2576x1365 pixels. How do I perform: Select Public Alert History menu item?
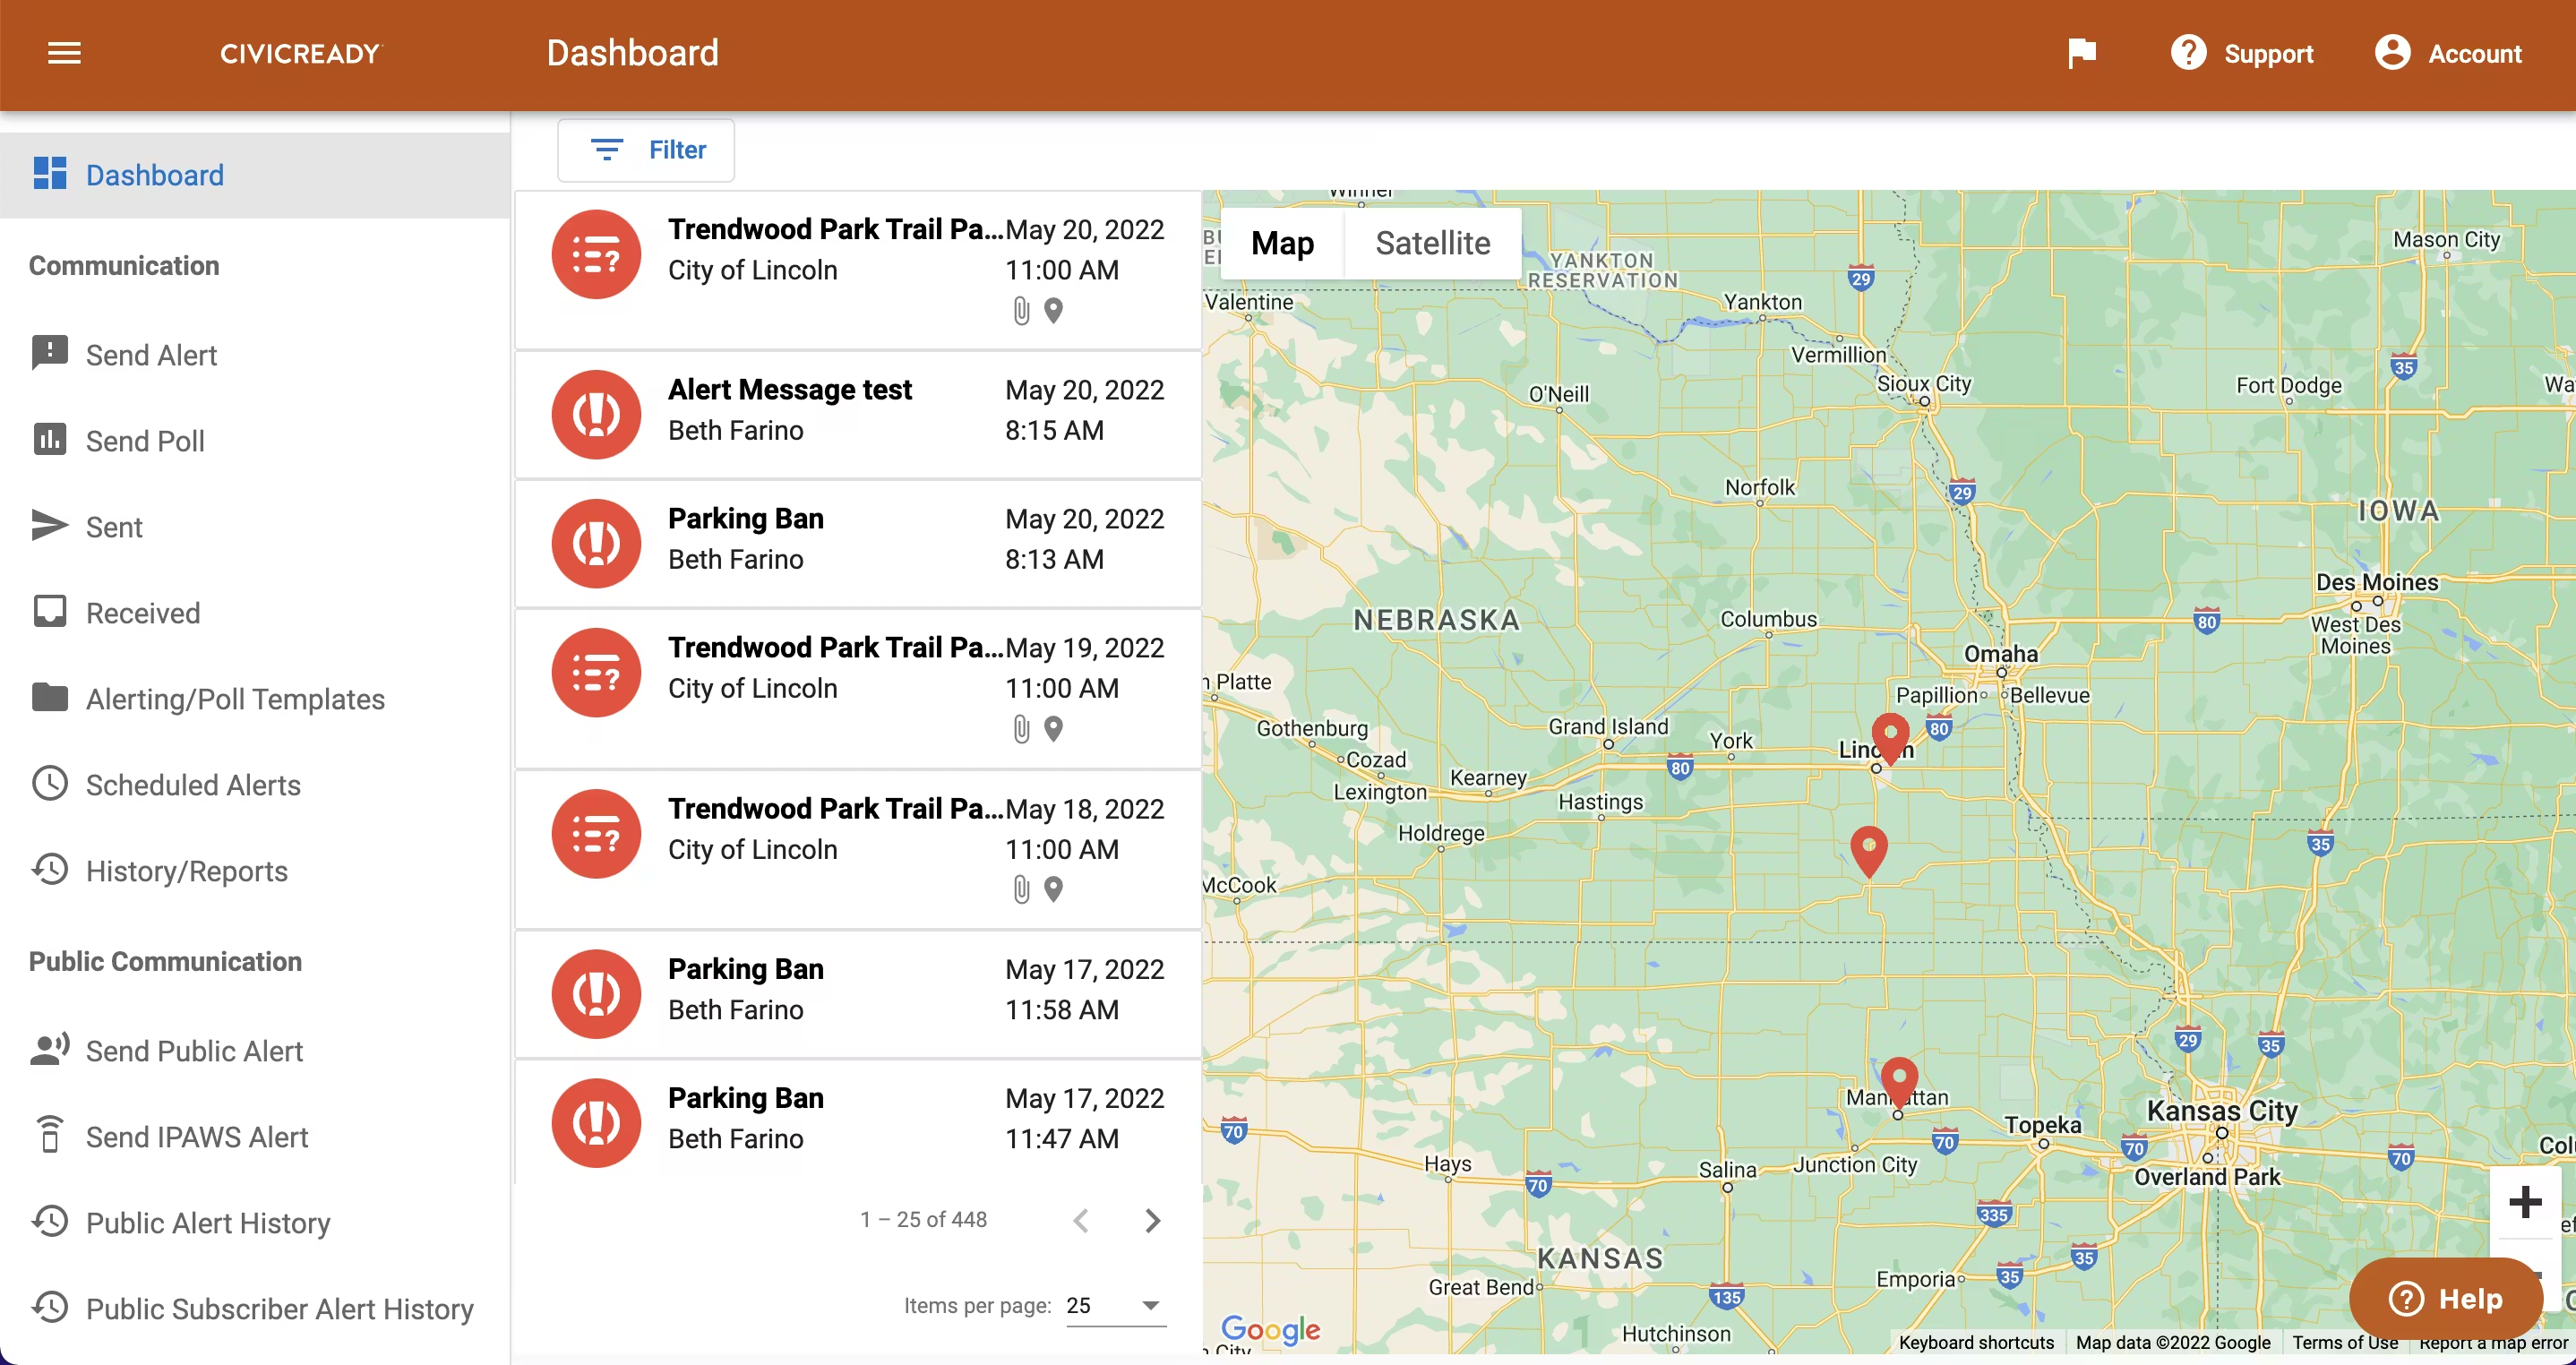(x=207, y=1222)
